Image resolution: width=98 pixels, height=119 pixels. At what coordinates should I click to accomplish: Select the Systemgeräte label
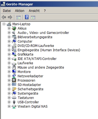[x=28, y=94]
